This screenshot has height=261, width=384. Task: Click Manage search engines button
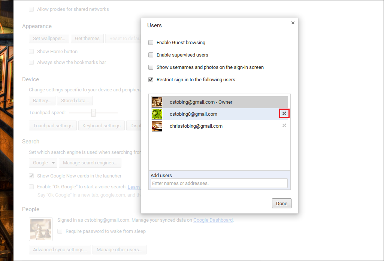(x=90, y=163)
